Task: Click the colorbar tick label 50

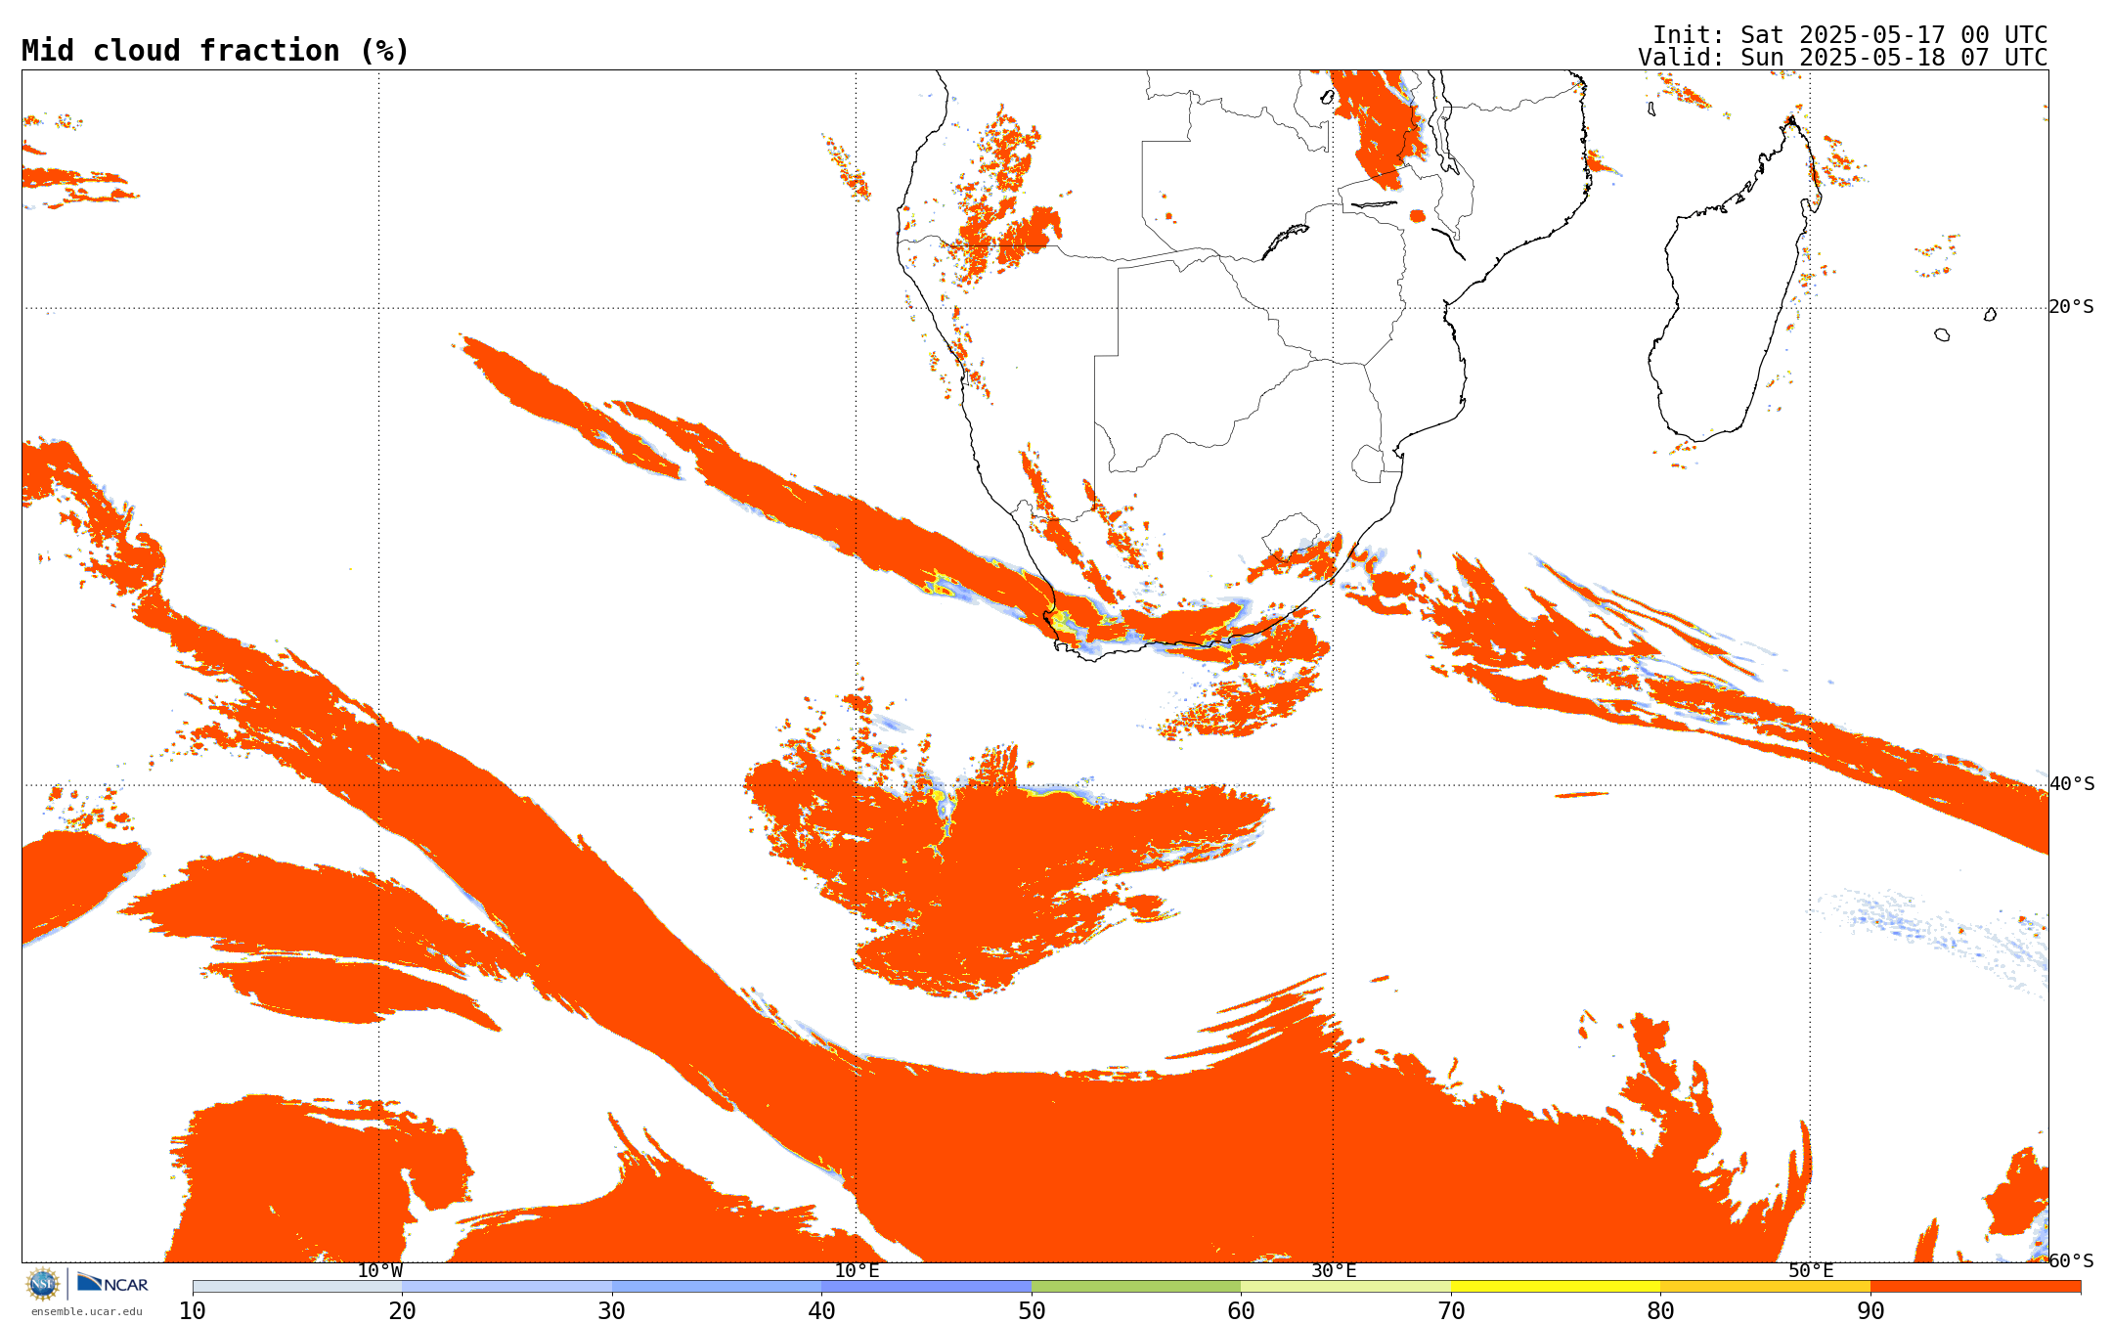Action: 1032,1311
